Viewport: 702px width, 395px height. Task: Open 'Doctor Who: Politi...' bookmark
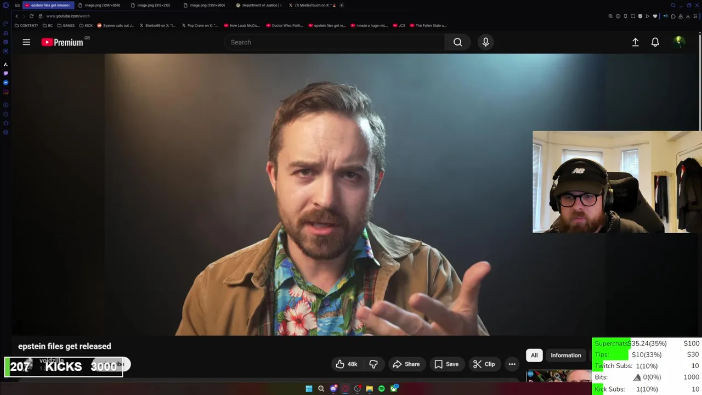click(x=285, y=25)
